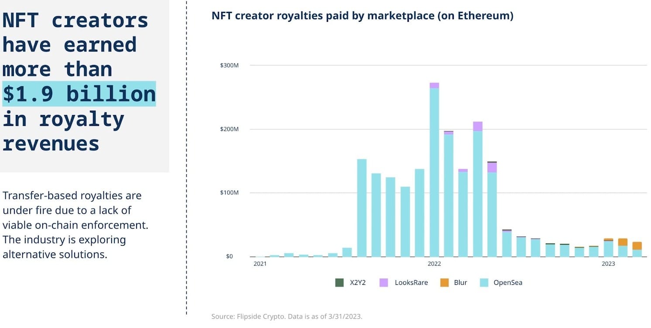651x328 pixels.
Task: Click the Source: Flipside Crypto footnote
Action: (287, 317)
